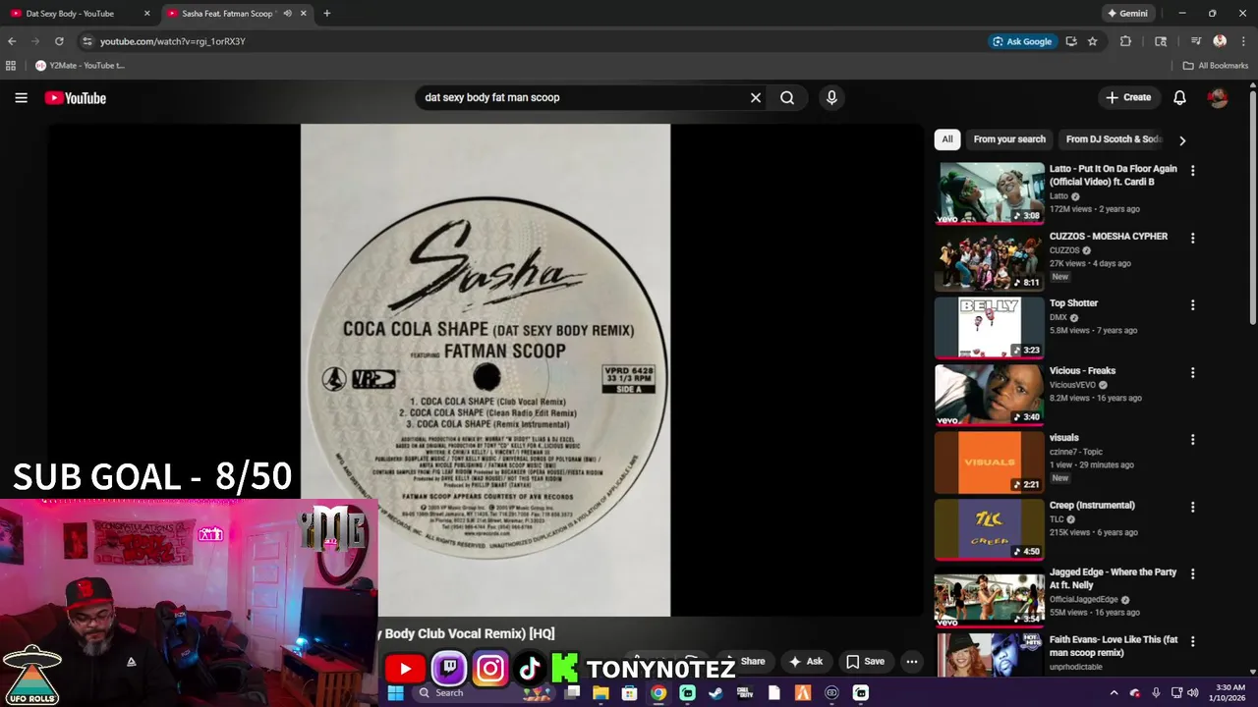Click the Sasha record video player

coord(486,370)
